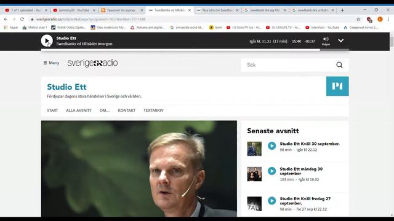Open the P1 channel badge
The width and height of the screenshot is (394, 221).
click(337, 86)
